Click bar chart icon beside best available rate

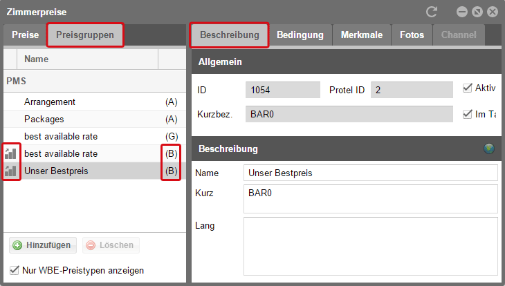coord(10,153)
